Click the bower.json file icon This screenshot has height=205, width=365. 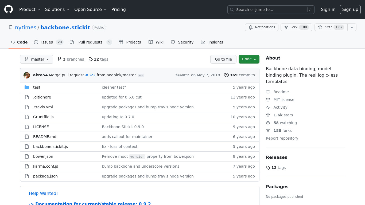point(27,156)
